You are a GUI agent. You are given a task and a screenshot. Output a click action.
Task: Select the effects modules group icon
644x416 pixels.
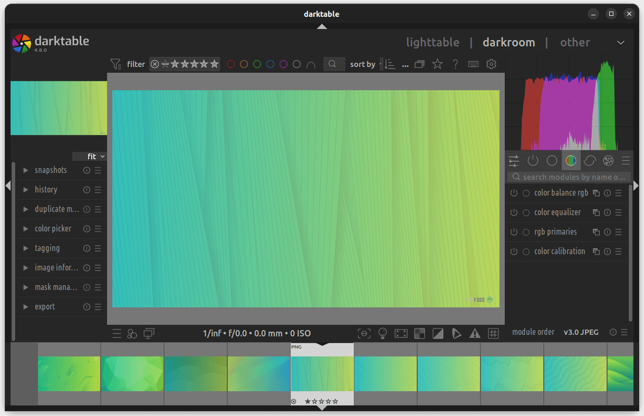(608, 161)
